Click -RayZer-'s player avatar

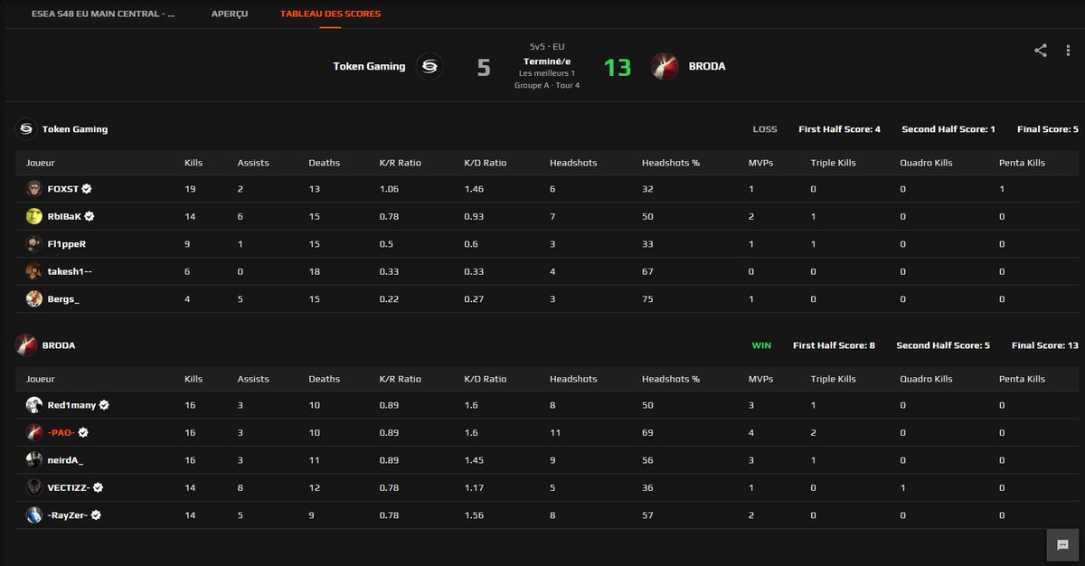click(x=33, y=514)
